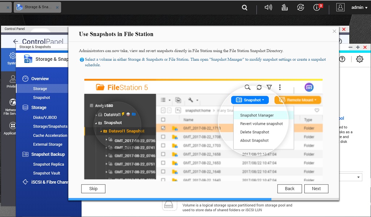Check the GMT_2017-08-22_1658 row checkbox
Image resolution: width=371 pixels, height=217 pixels.
point(163,154)
